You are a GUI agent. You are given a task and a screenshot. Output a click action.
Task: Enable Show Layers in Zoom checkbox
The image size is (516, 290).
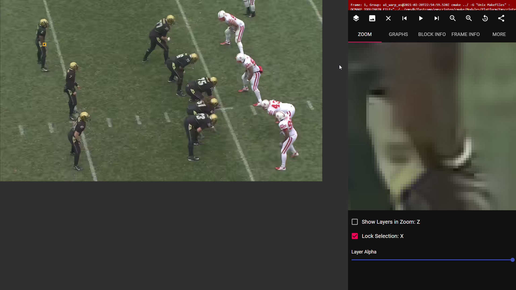pos(355,222)
